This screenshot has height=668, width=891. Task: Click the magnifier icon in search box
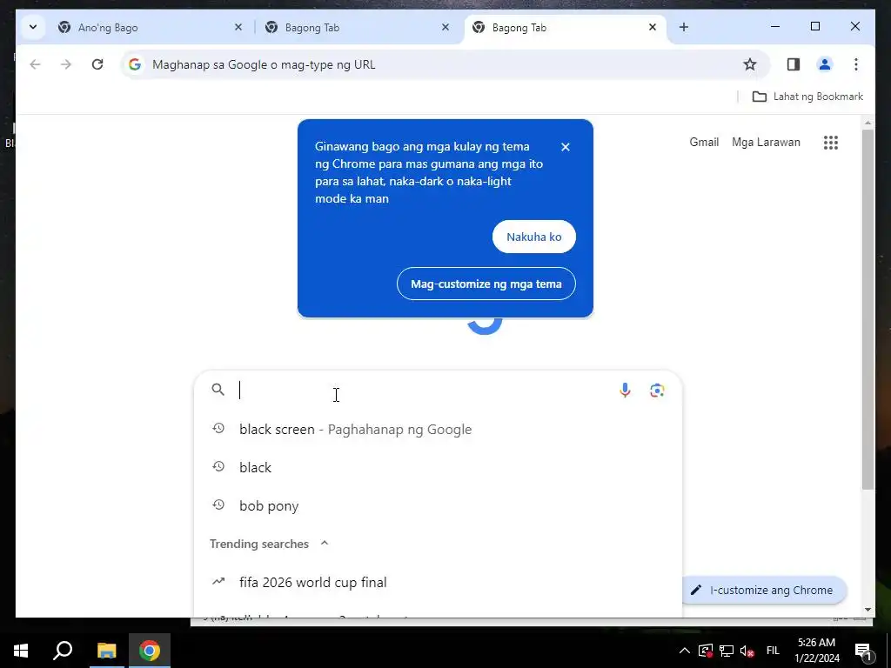218,390
